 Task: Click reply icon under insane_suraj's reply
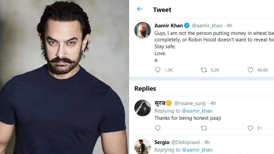158,128
